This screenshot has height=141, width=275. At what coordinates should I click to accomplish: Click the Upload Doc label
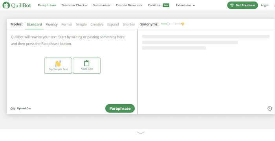[x=24, y=108]
